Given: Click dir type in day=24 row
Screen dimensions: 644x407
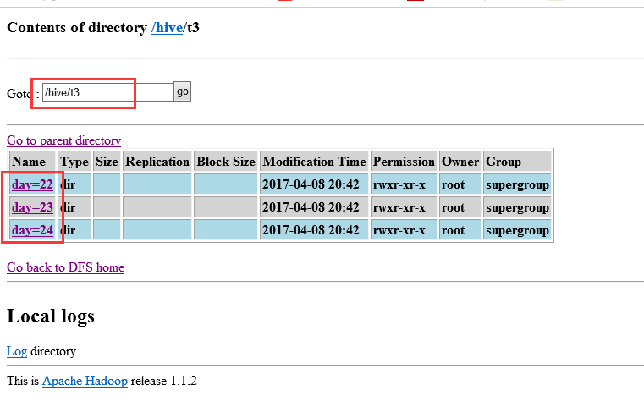Looking at the screenshot, I should pos(69,230).
